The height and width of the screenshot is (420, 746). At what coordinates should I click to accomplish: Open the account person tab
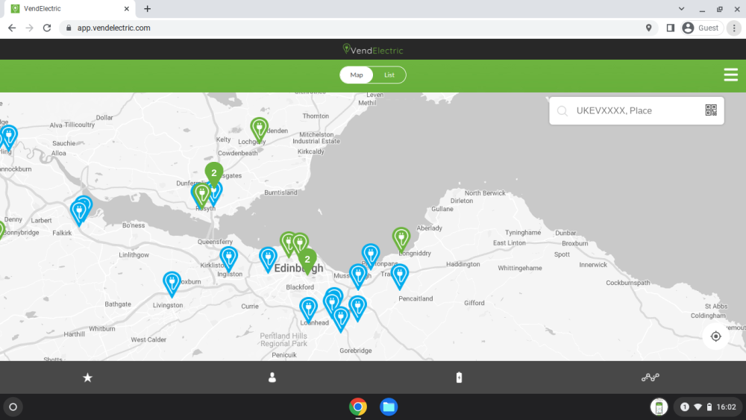(272, 377)
